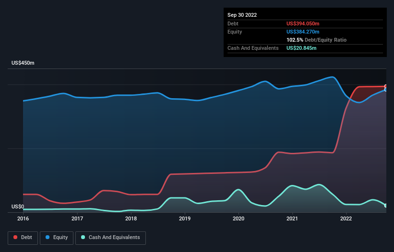Screen dimensions: 394x252
Task: Click the 2022 x-axis label
Action: coord(346,218)
